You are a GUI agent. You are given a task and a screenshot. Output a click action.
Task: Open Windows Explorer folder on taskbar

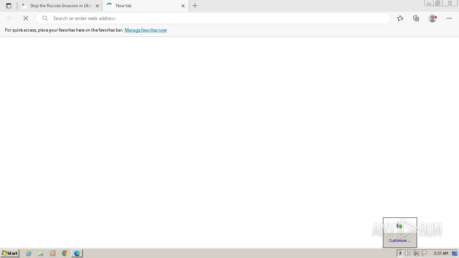pos(41,253)
